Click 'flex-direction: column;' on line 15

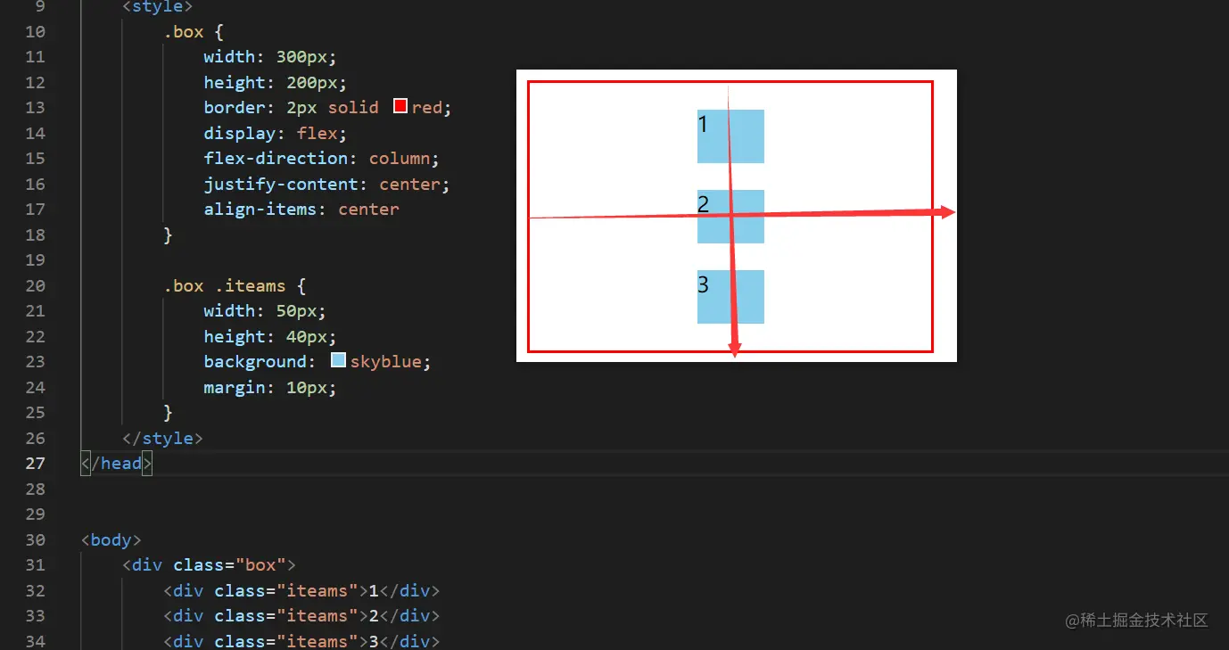(322, 158)
